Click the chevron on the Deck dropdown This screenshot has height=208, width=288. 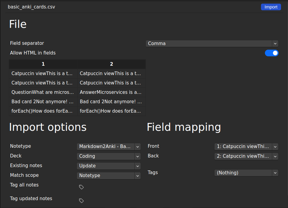(138, 156)
